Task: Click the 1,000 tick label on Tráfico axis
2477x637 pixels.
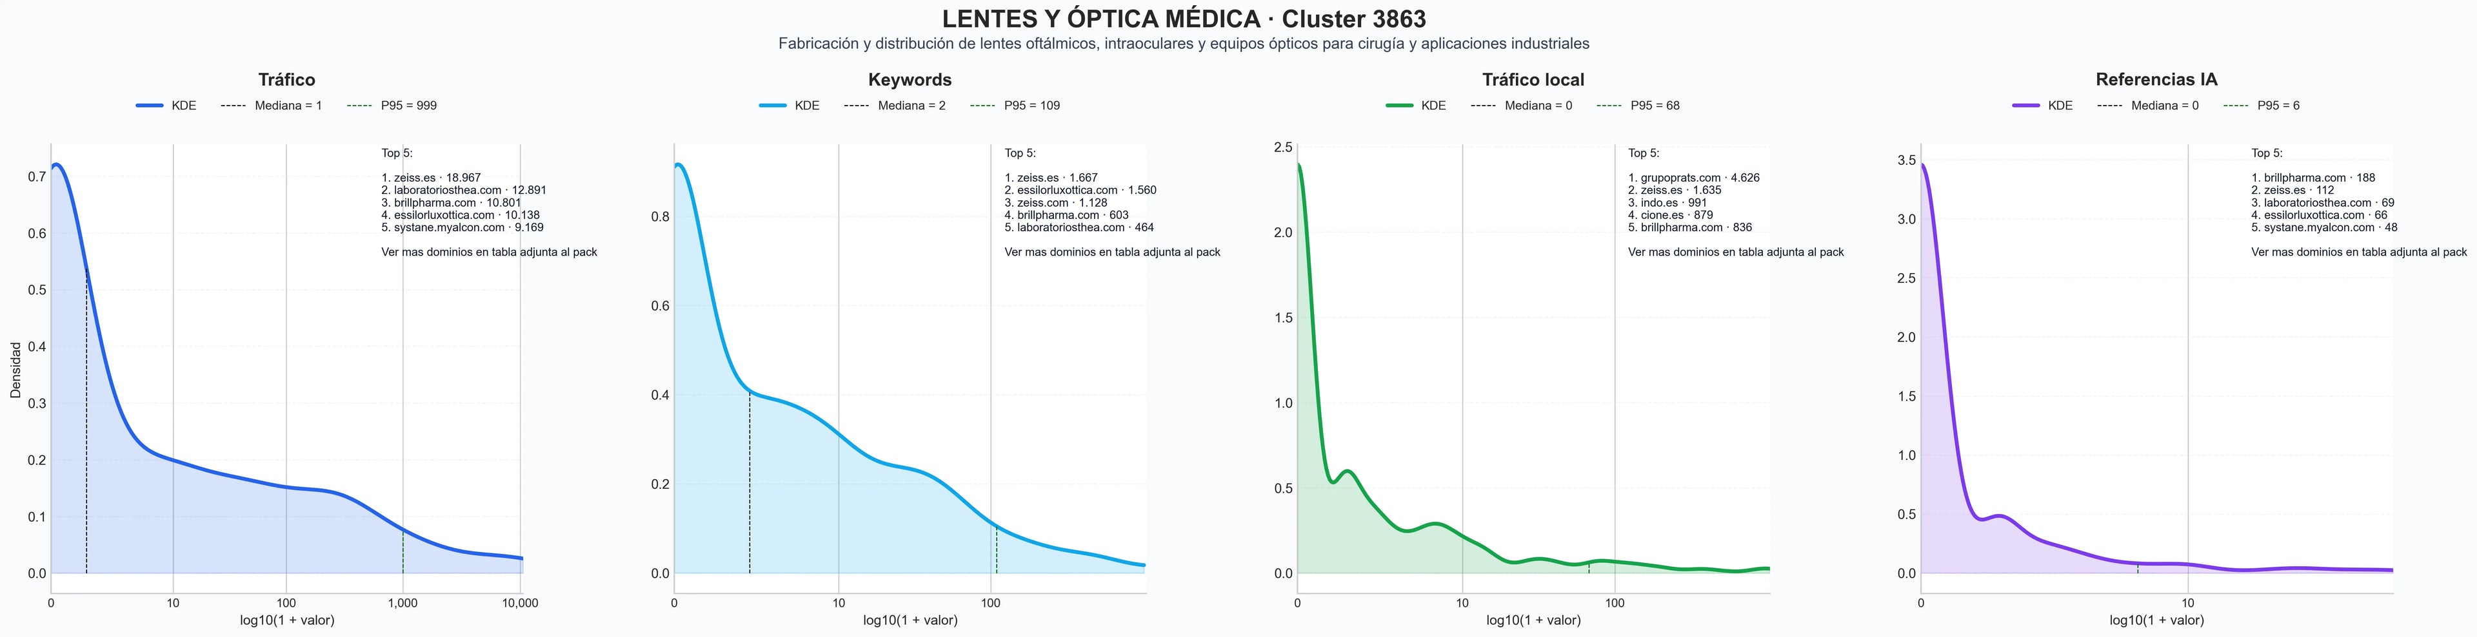Action: 402,604
